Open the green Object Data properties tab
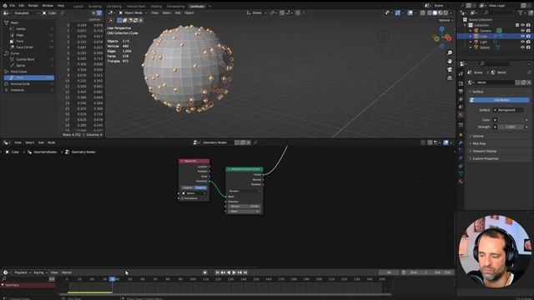The height and width of the screenshot is (300, 534). click(x=461, y=173)
